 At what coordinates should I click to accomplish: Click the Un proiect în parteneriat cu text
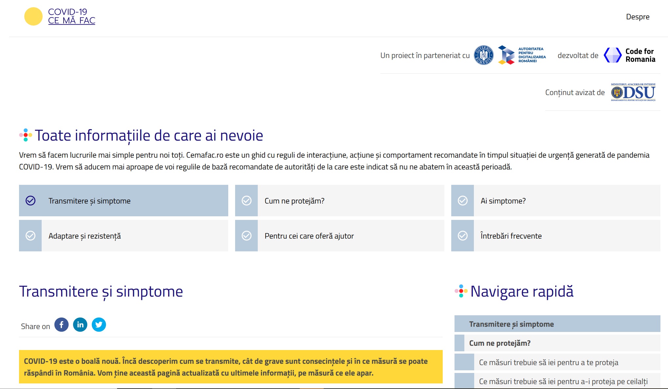pyautogui.click(x=425, y=55)
